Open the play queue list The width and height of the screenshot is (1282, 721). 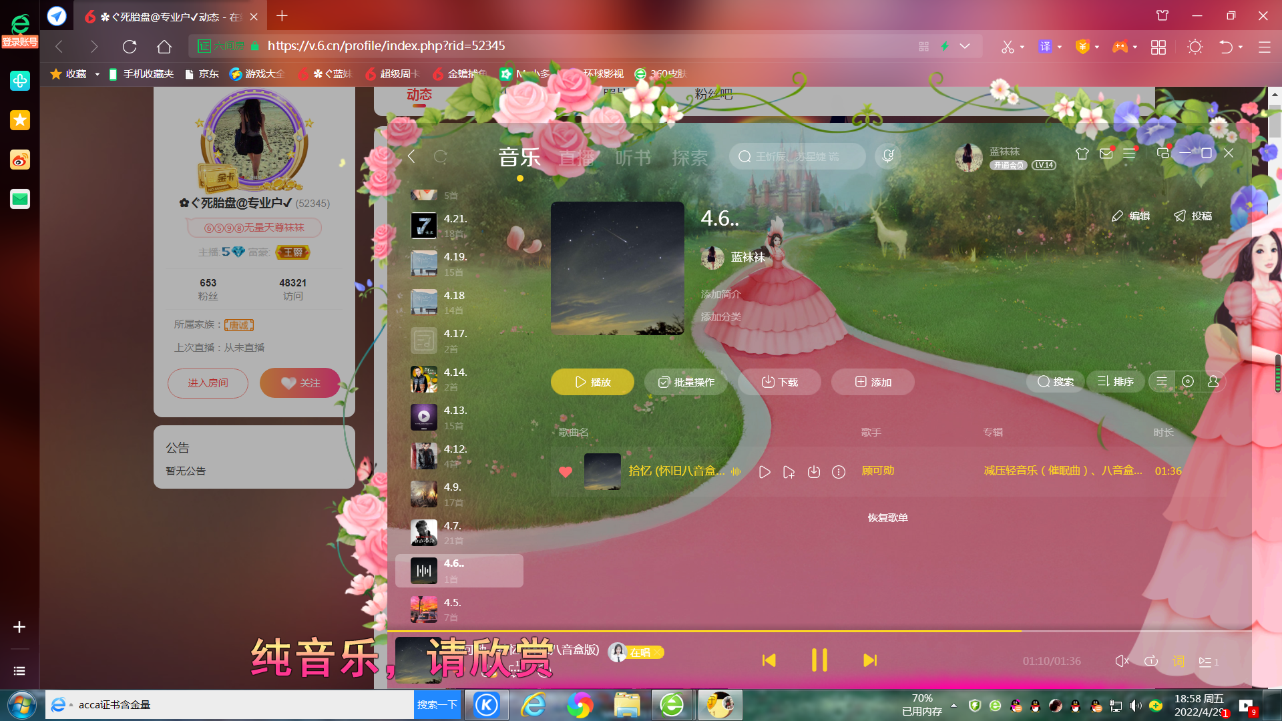1209,662
